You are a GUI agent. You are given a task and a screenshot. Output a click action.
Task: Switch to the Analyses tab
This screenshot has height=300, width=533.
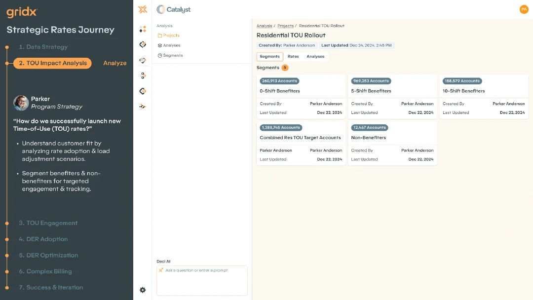pos(315,56)
